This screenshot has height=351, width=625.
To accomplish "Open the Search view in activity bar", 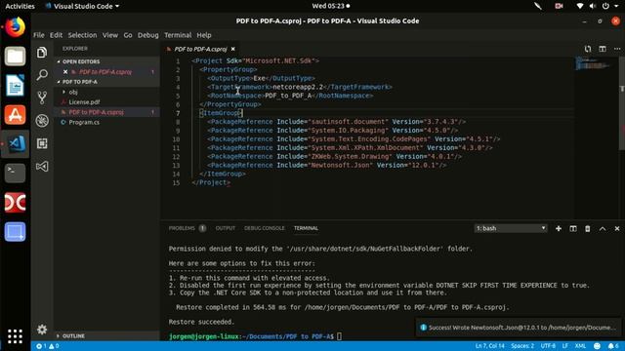I will 42,75.
